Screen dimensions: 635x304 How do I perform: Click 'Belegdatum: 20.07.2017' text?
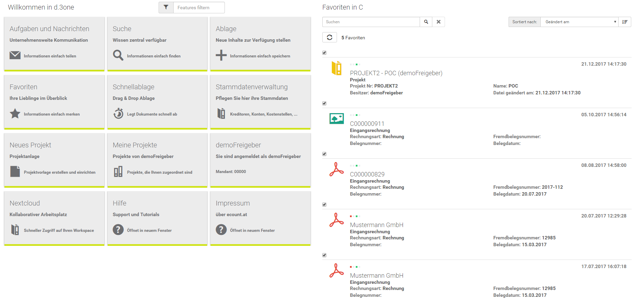520,194
